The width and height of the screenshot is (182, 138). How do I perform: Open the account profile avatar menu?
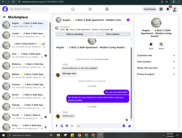click(x=175, y=9)
